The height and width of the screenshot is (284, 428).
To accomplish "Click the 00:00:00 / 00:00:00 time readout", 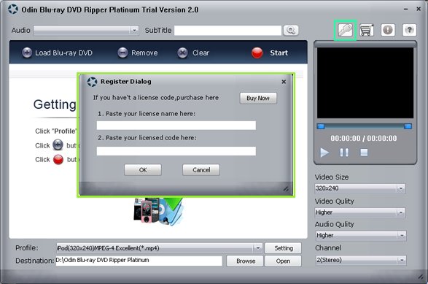I will click(364, 138).
